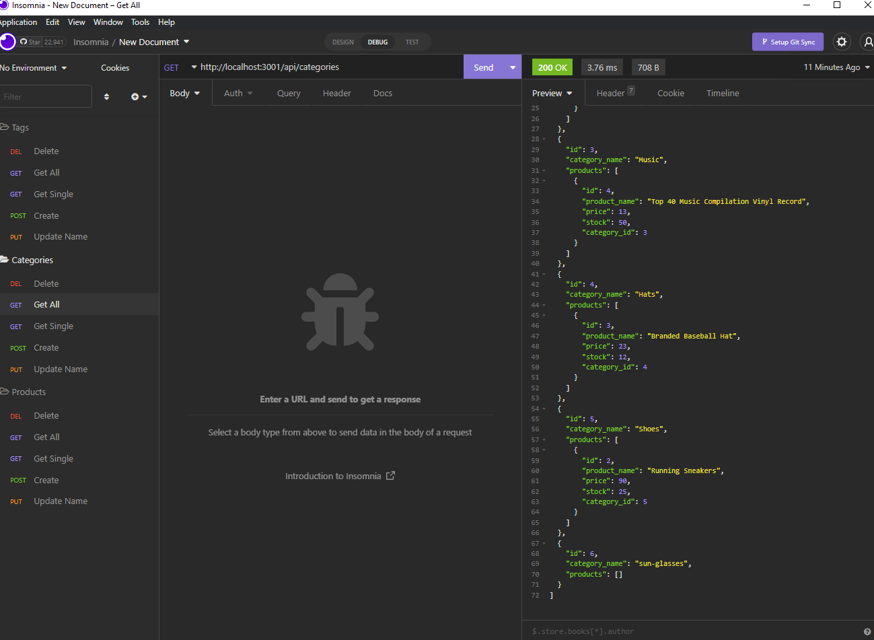Collapse the Categories folder

tap(27, 260)
